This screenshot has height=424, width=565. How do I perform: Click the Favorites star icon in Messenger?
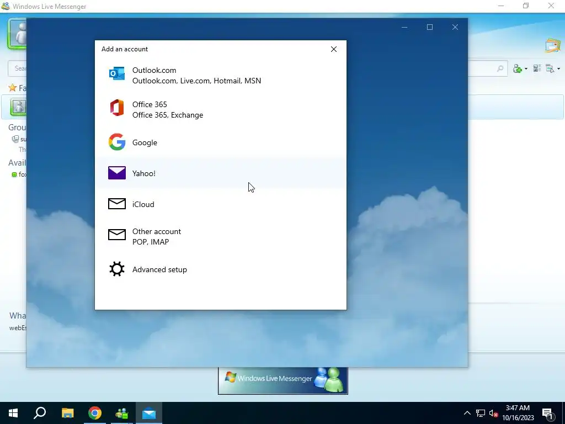click(x=13, y=88)
